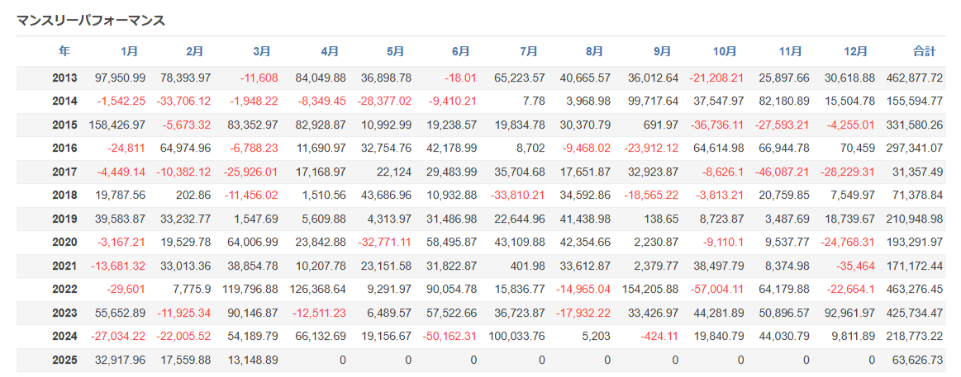Image resolution: width=961 pixels, height=377 pixels.
Task: Click the 5月 column header
Action: tap(395, 51)
